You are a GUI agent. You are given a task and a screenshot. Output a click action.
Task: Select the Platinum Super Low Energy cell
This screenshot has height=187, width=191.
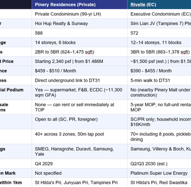[159, 173]
